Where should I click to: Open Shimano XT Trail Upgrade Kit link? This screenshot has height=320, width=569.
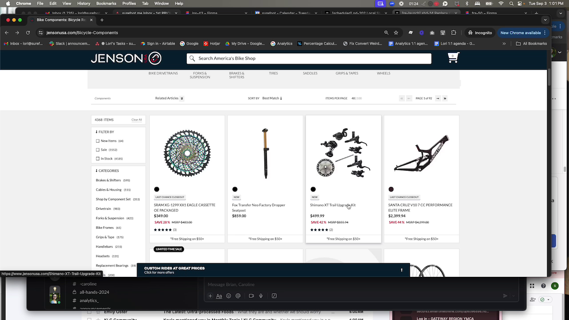point(333,205)
